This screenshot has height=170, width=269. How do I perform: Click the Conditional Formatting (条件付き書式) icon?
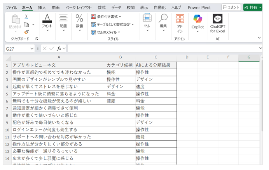[x=94, y=17]
